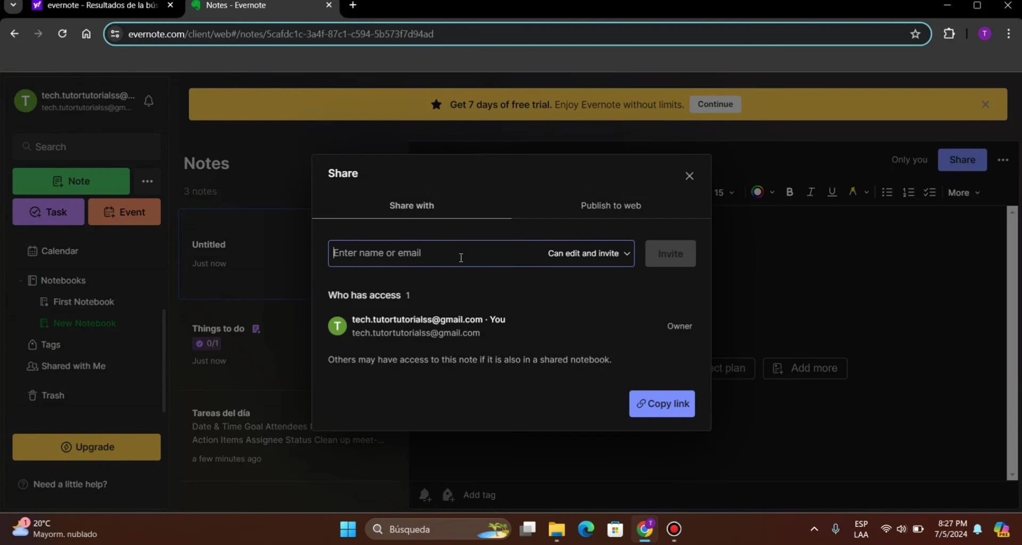This screenshot has width=1022, height=545.
Task: Open the highlight color dropdown arrow
Action: tap(866, 193)
